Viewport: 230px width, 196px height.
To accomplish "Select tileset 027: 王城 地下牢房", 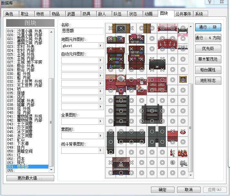I will tap(27, 62).
